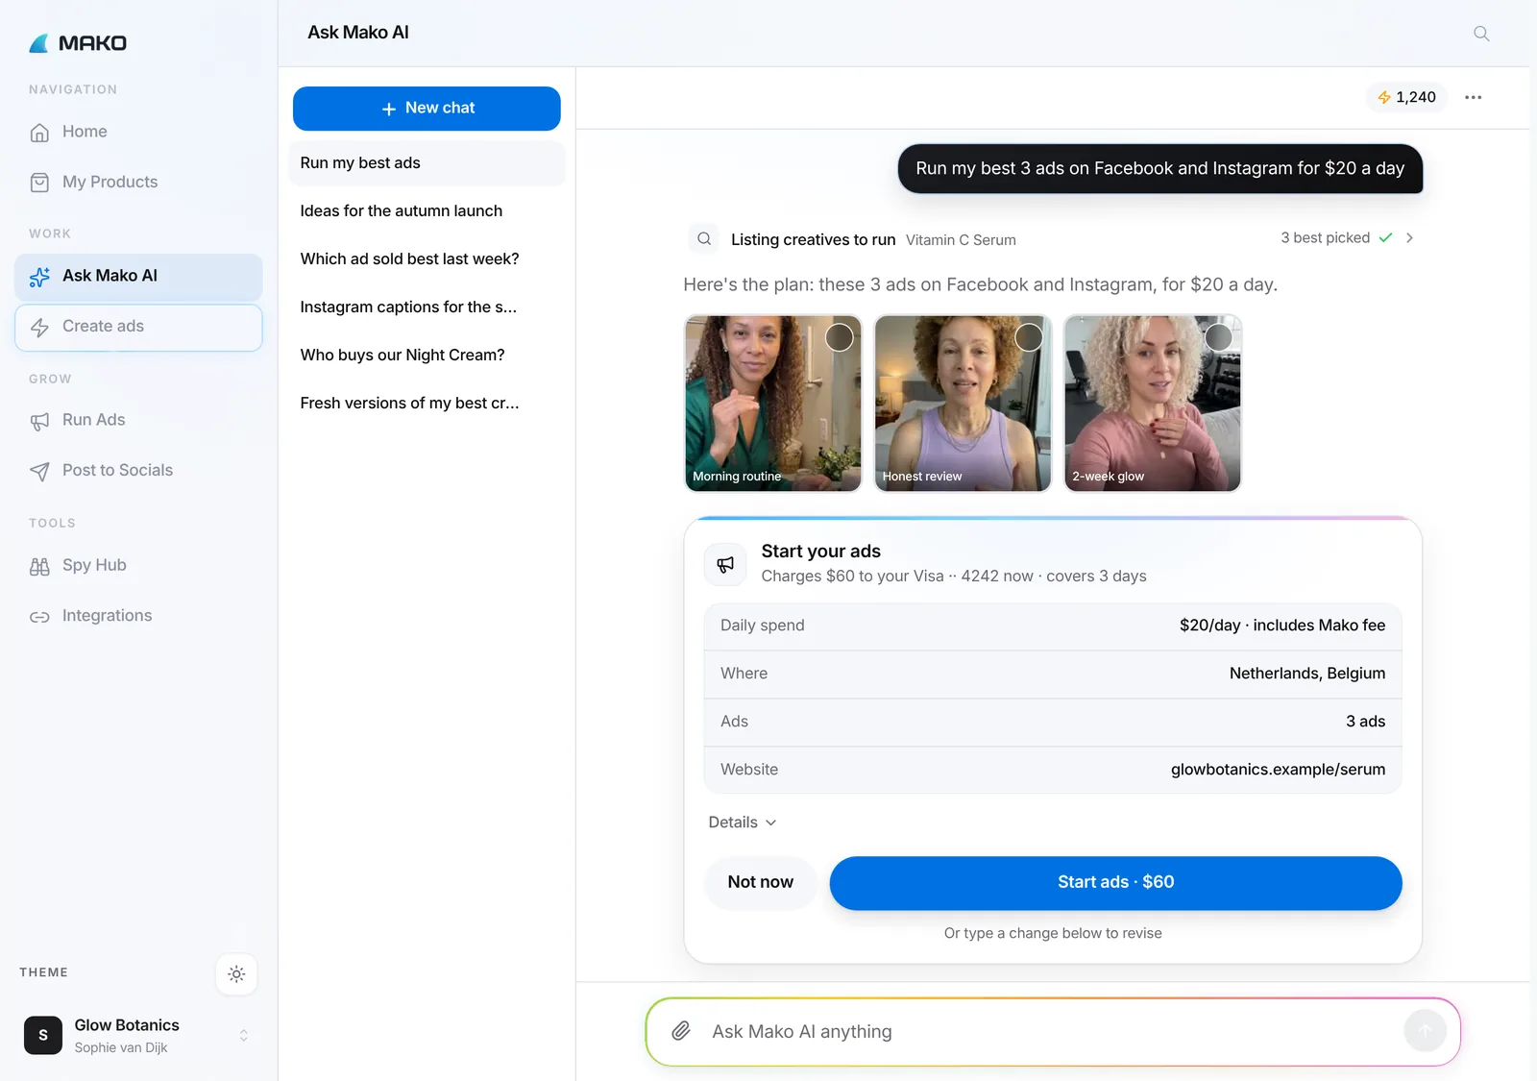
Task: Open the three-dot more options menu
Action: 1473,97
